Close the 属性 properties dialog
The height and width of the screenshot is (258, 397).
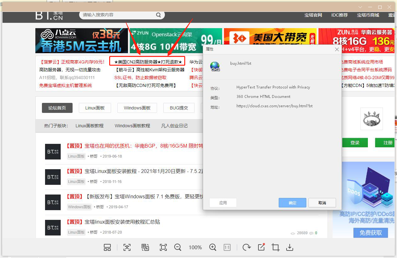(337, 49)
